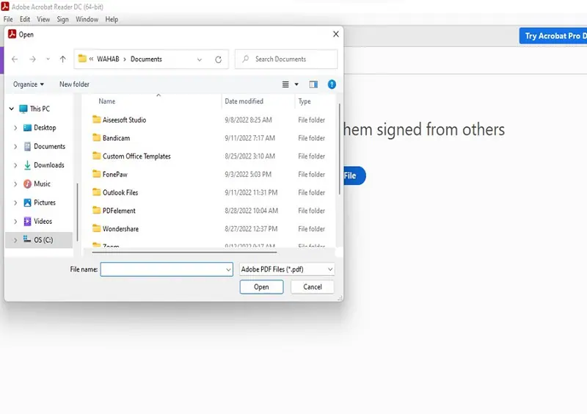587x414 pixels.
Task: Go up one folder level arrow
Action: (x=62, y=59)
